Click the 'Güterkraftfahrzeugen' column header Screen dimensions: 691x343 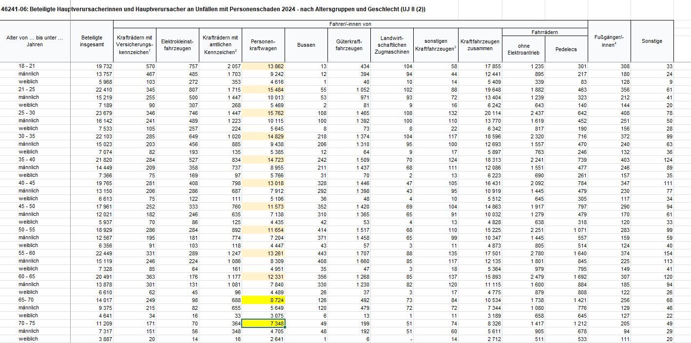pos(349,44)
